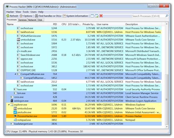This screenshot has height=138, width=174.
Task: Collapse the CompatTelRunner.exe 764 tree node
Action: [x=15, y=74]
